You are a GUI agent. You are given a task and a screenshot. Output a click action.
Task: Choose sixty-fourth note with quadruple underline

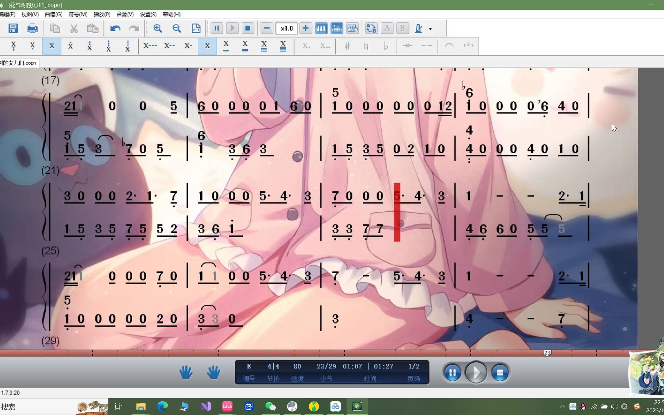[283, 46]
